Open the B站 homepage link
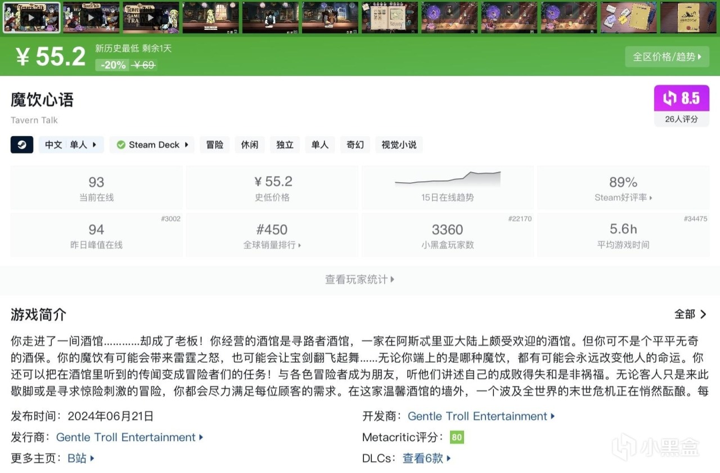Image resolution: width=720 pixels, height=473 pixels. [x=80, y=458]
